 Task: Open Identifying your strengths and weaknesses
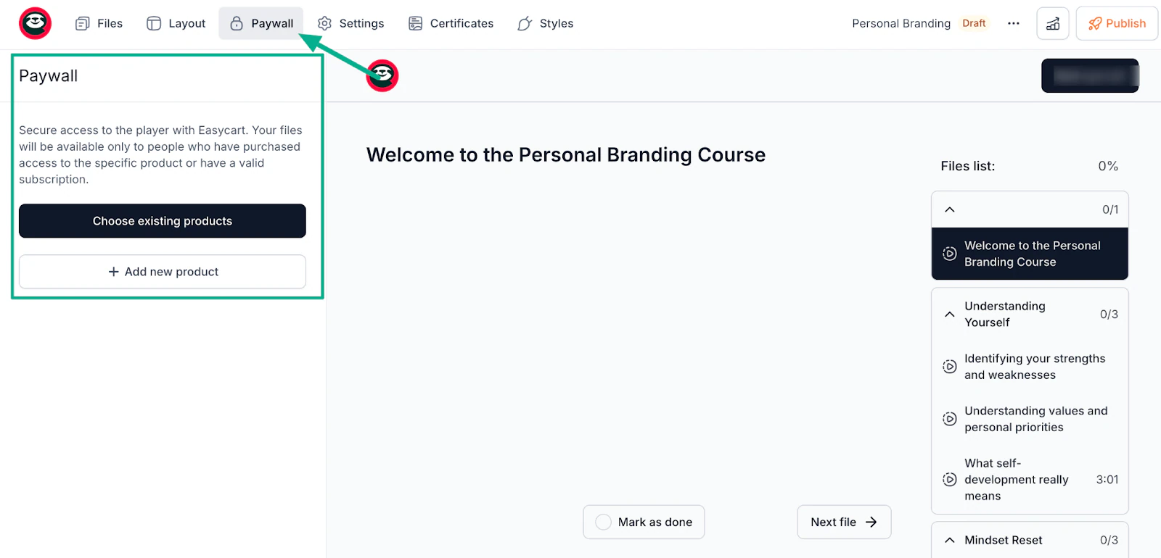(x=1030, y=367)
